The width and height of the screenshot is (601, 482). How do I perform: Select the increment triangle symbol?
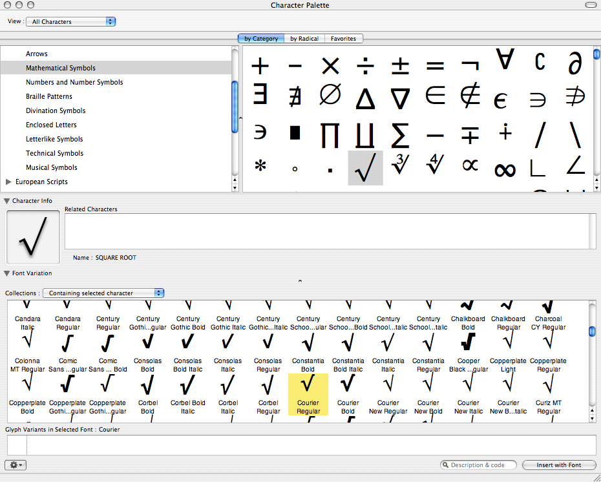(x=365, y=99)
